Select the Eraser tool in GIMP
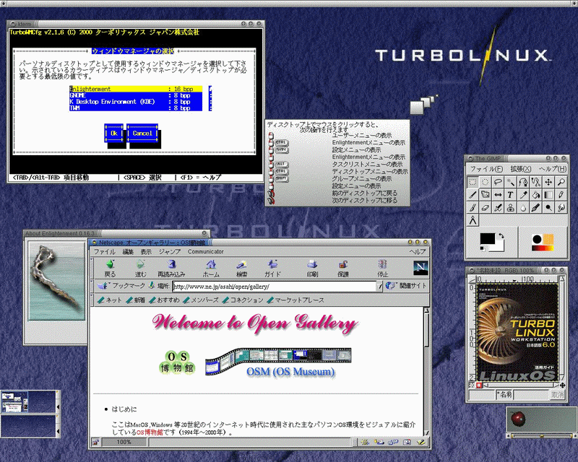Image resolution: width=578 pixels, height=462 pixels. pyautogui.click(x=485, y=208)
